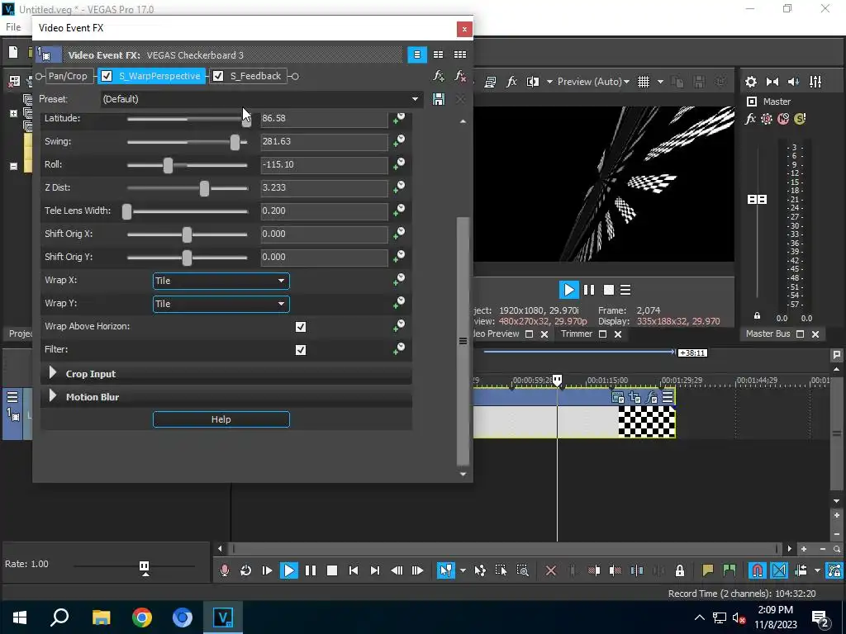The height and width of the screenshot is (634, 846).
Task: Open Auto Ripple mode dropdown arrow
Action: (x=817, y=570)
